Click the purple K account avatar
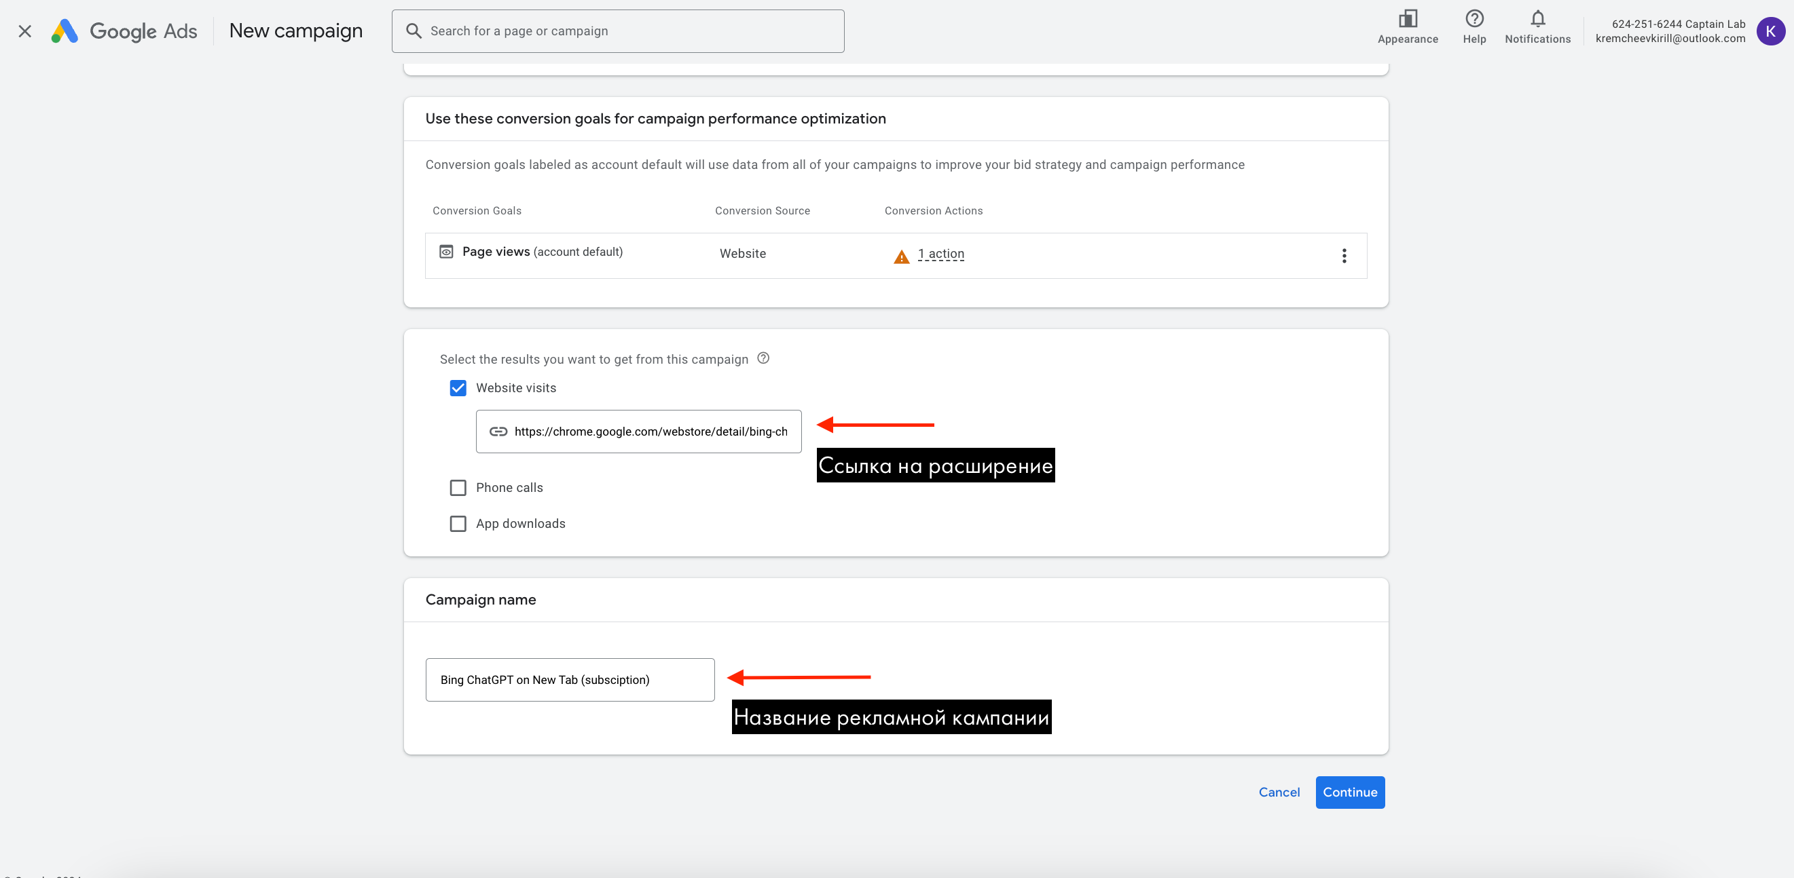Viewport: 1794px width, 878px height. click(x=1770, y=31)
